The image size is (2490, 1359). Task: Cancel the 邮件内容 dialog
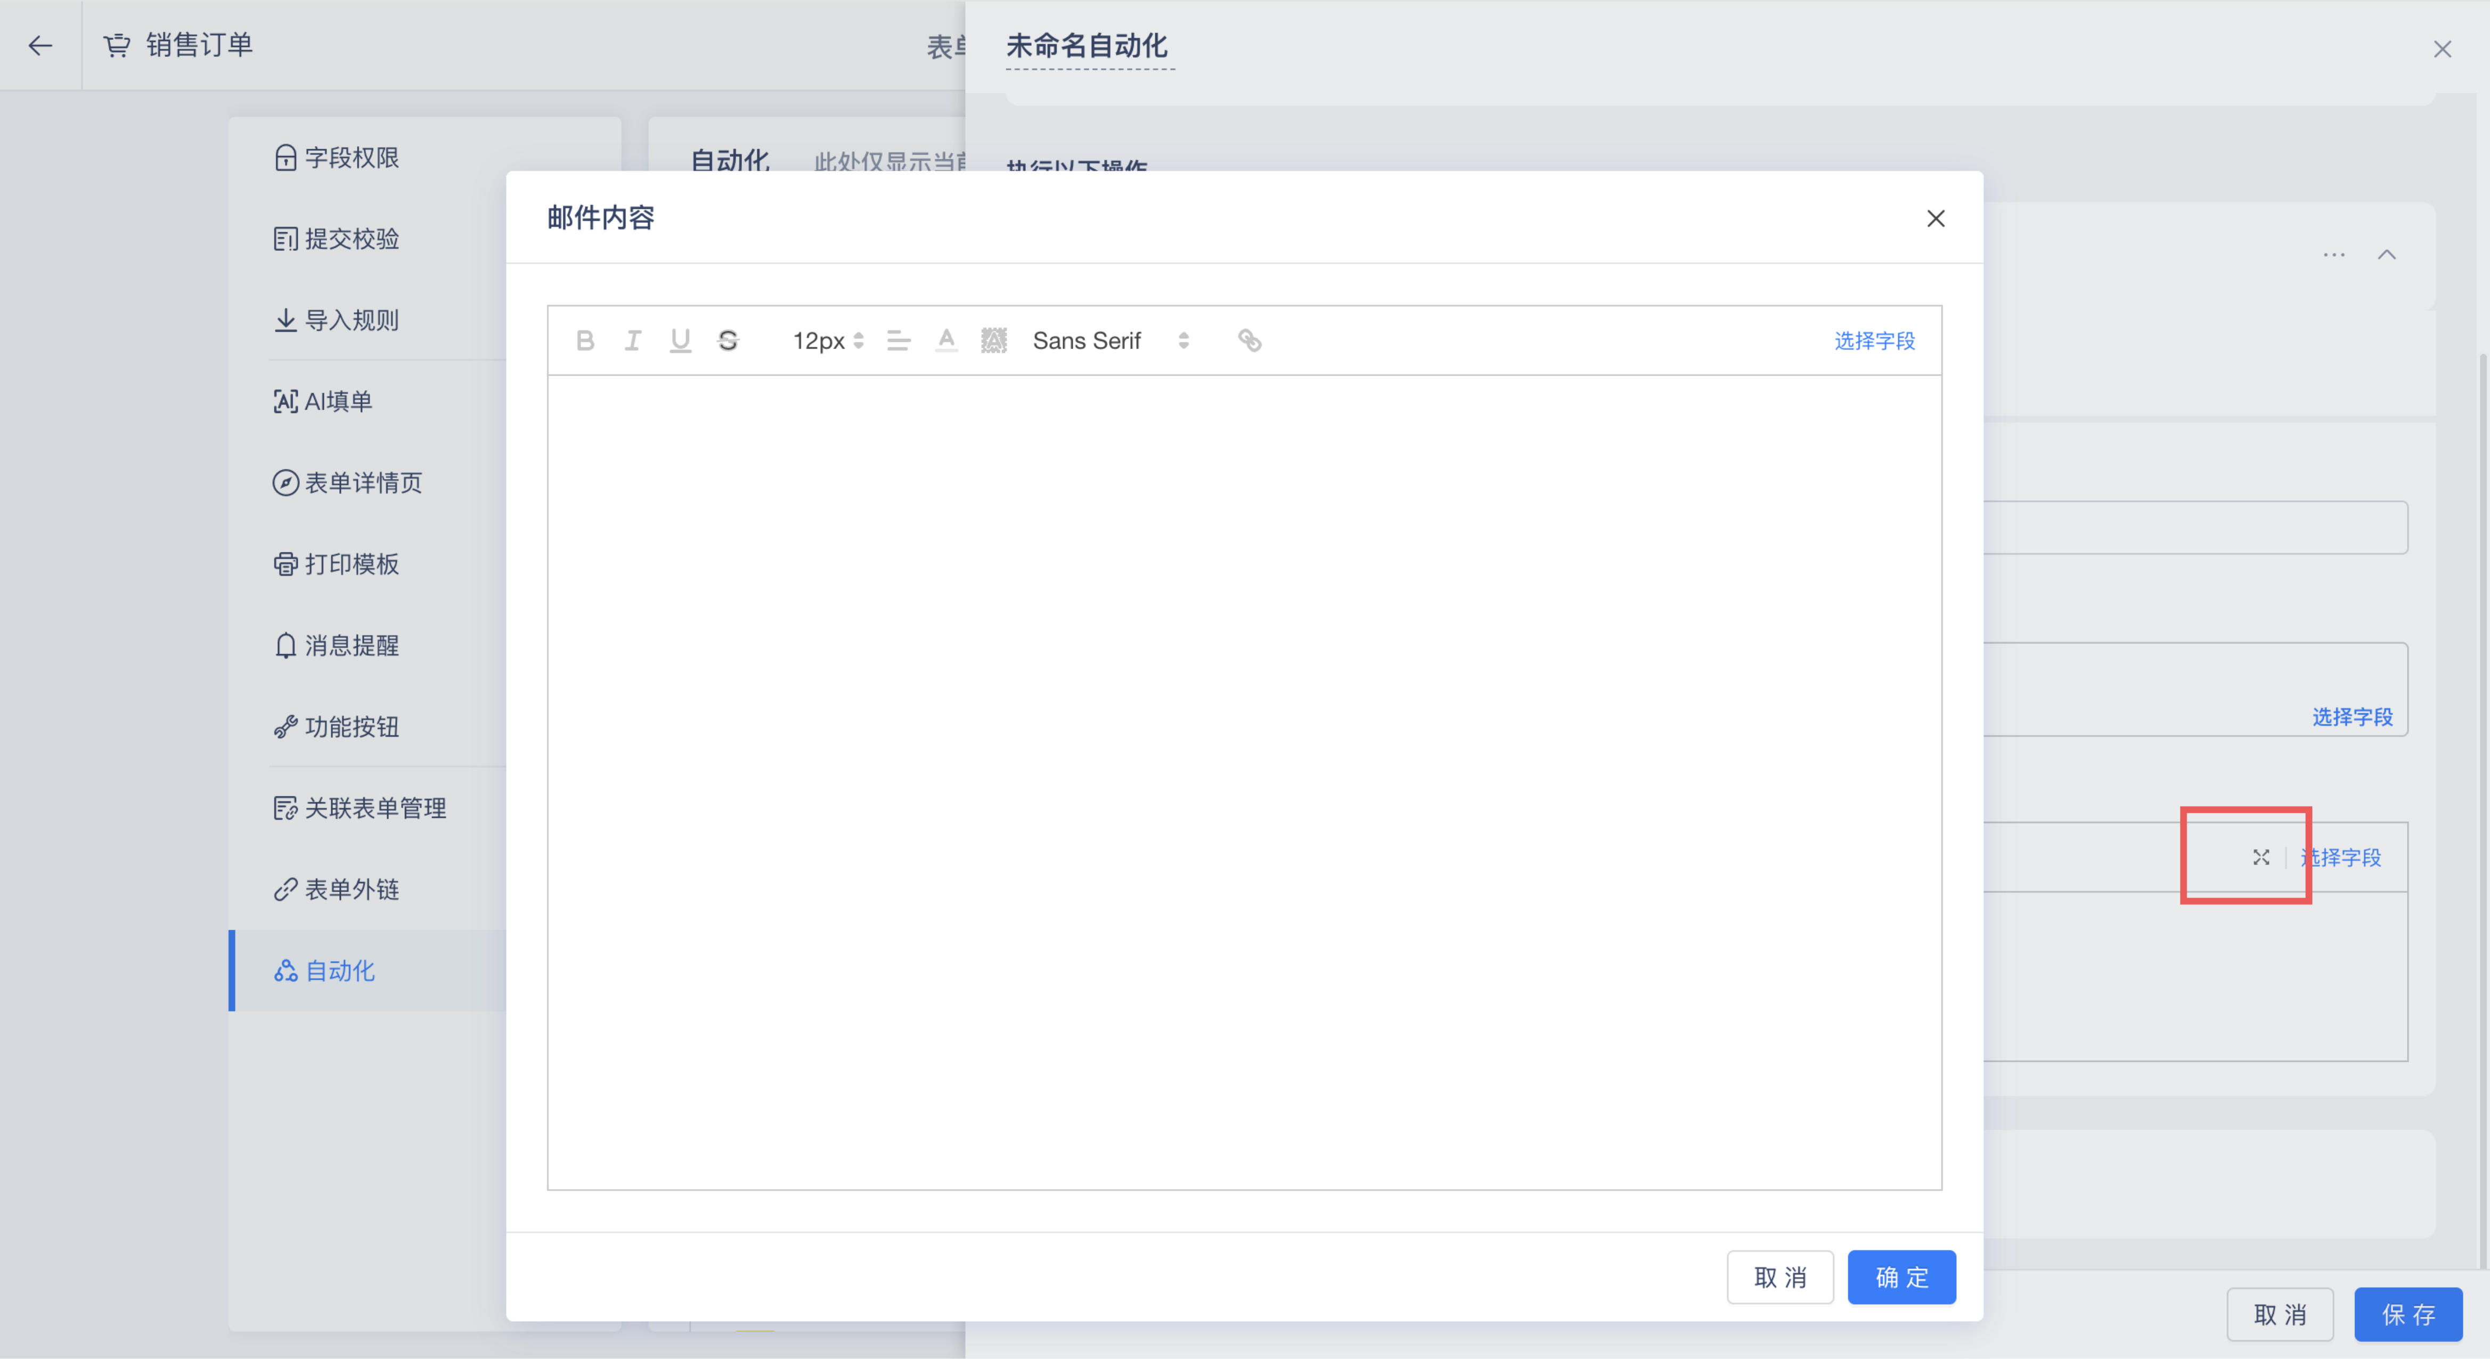pos(1779,1277)
